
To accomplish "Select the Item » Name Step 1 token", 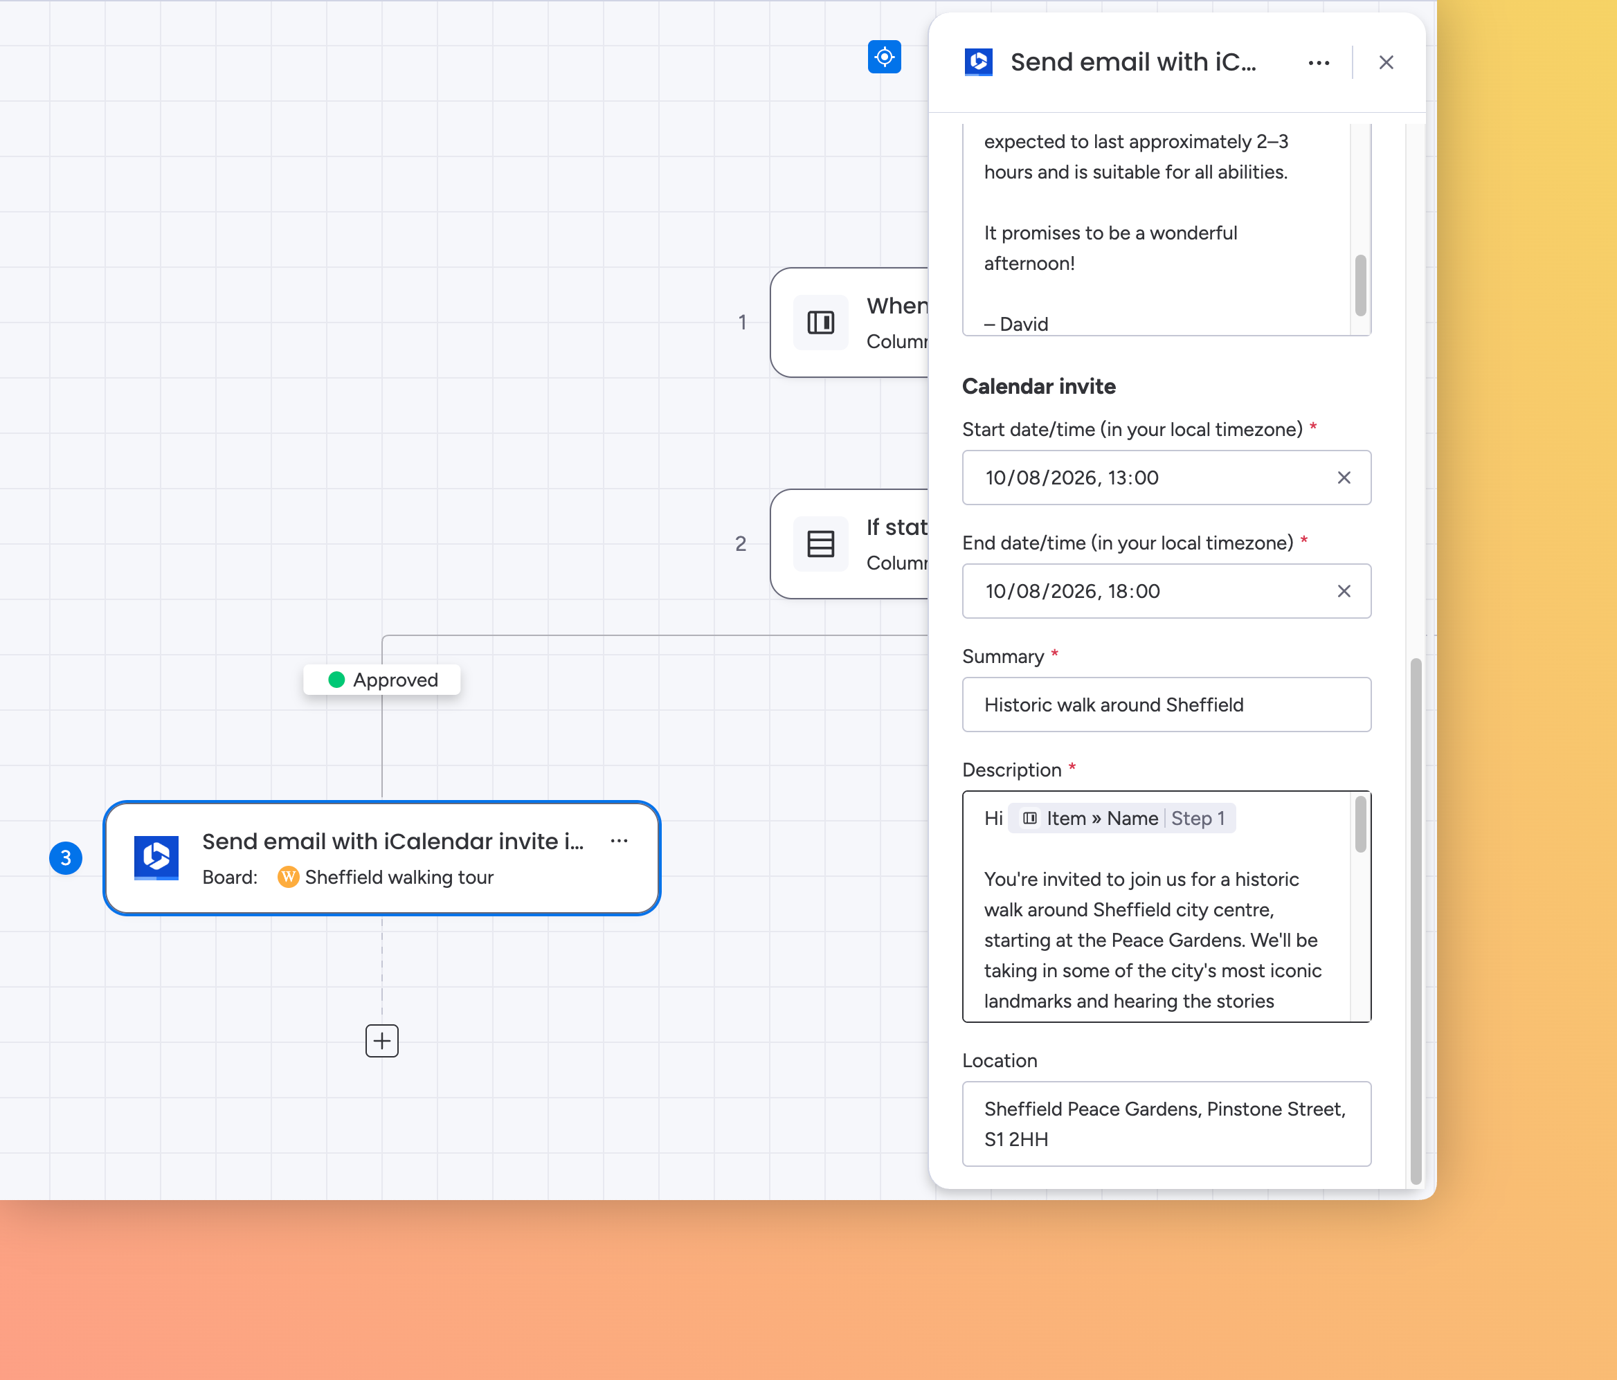I will coord(1121,818).
